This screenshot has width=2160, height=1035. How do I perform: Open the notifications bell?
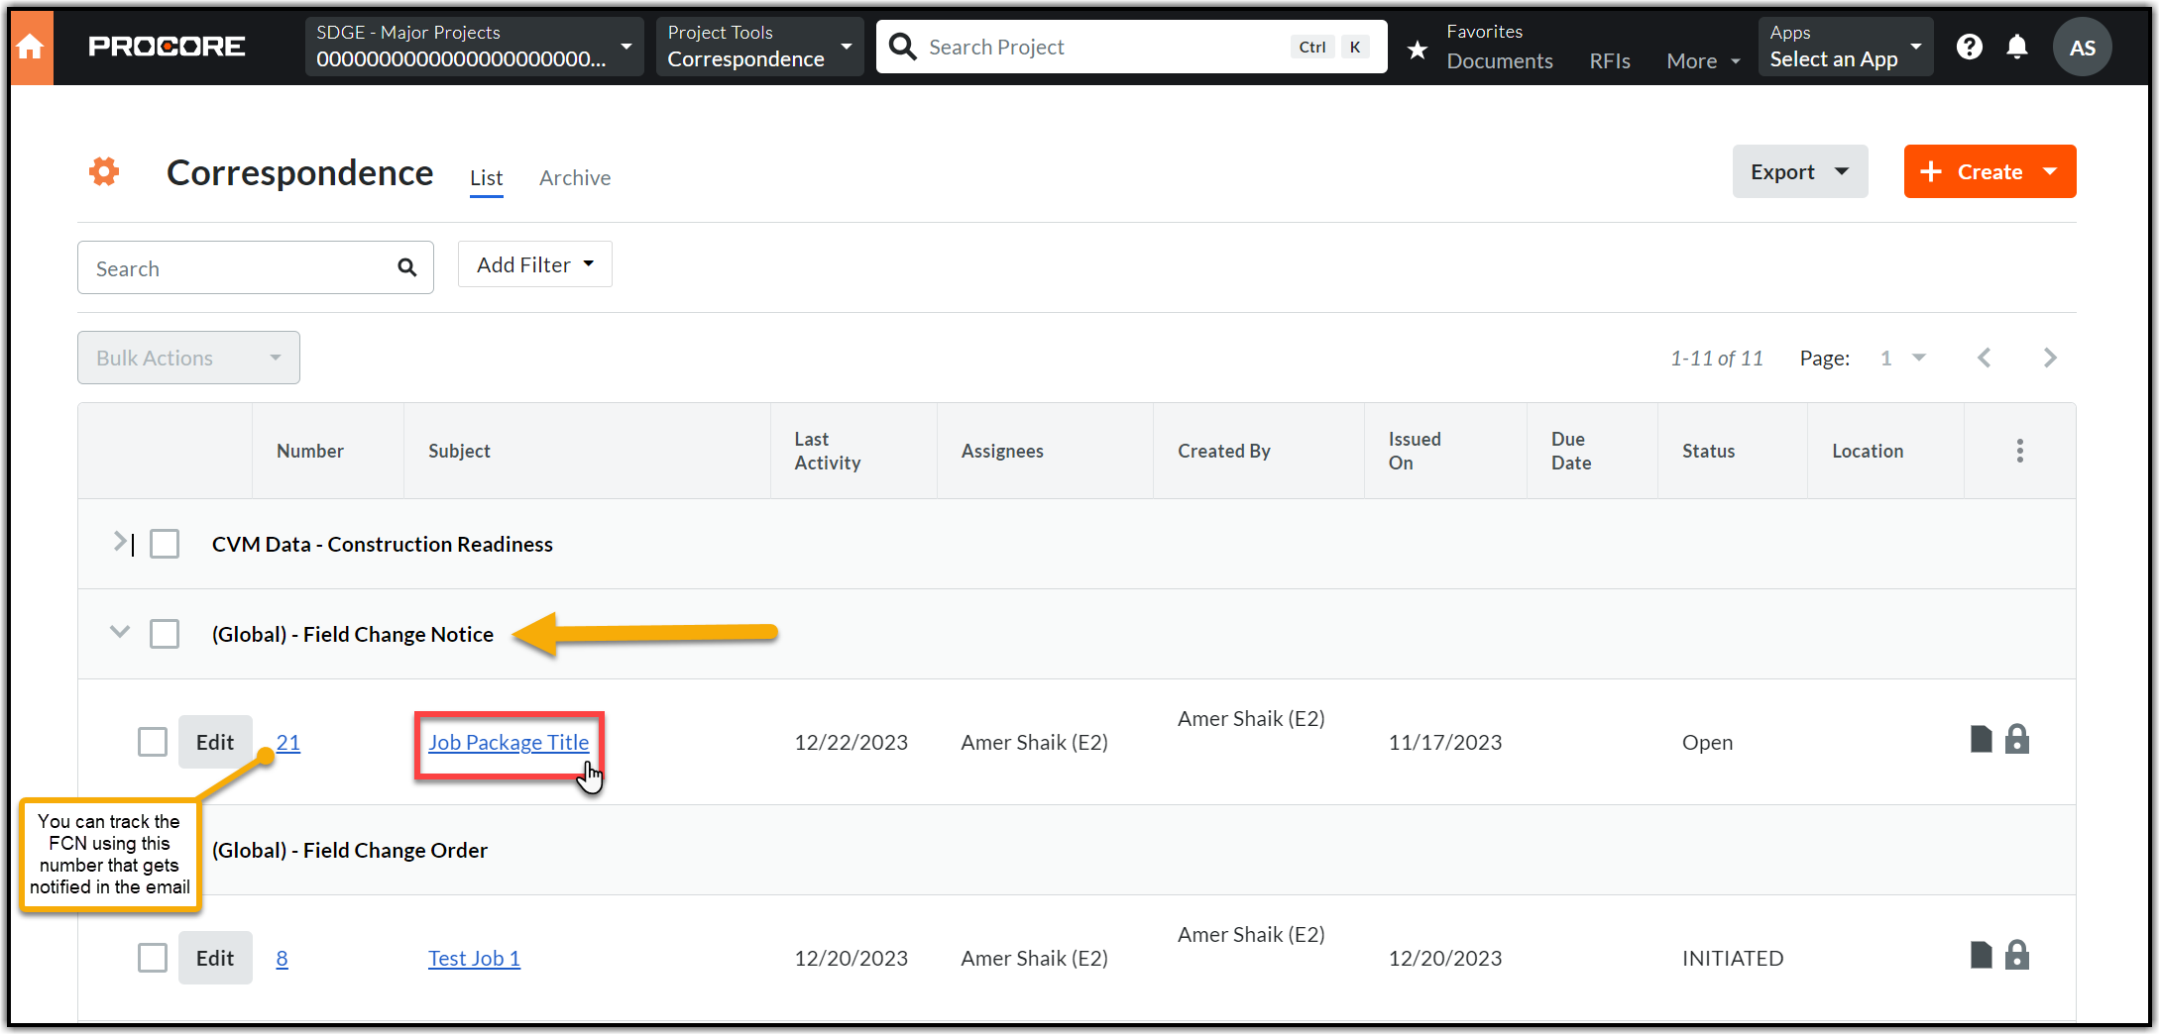pyautogui.click(x=2016, y=47)
